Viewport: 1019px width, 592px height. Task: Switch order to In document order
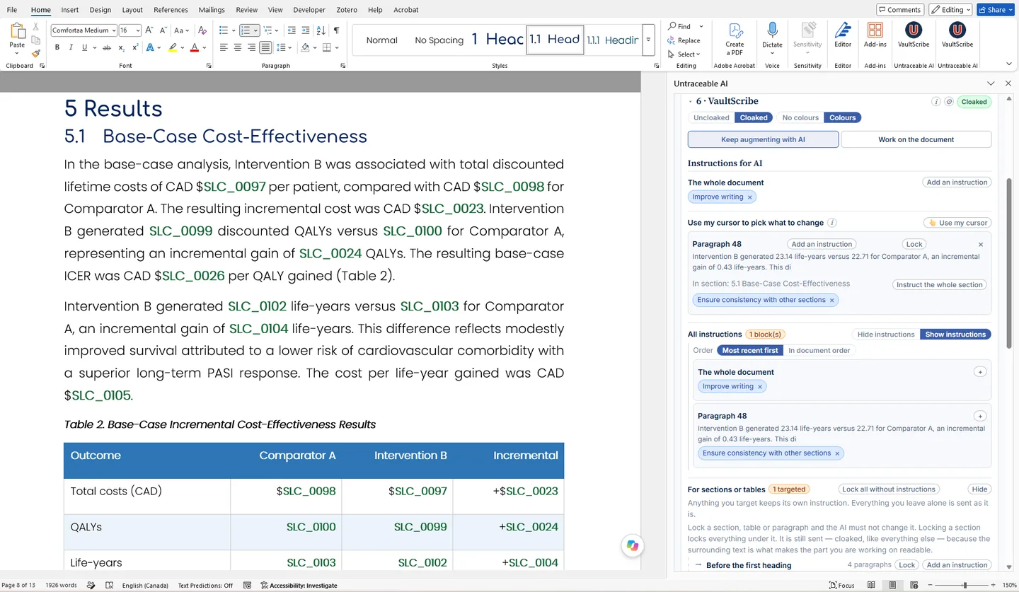[819, 350]
